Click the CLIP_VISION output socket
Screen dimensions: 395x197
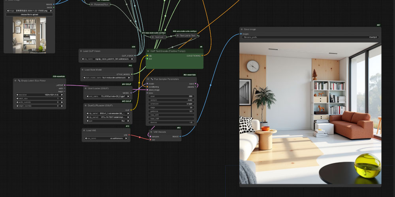[135, 56]
